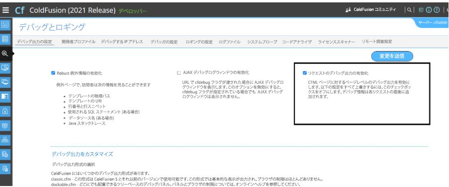
Task: Click the notes document icon in the header
Action: 421,10
